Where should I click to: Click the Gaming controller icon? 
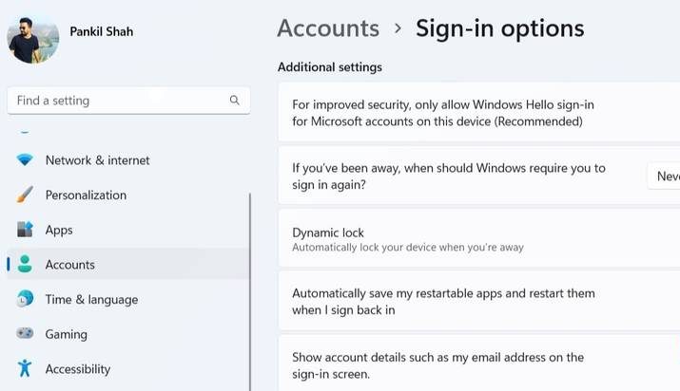click(25, 333)
